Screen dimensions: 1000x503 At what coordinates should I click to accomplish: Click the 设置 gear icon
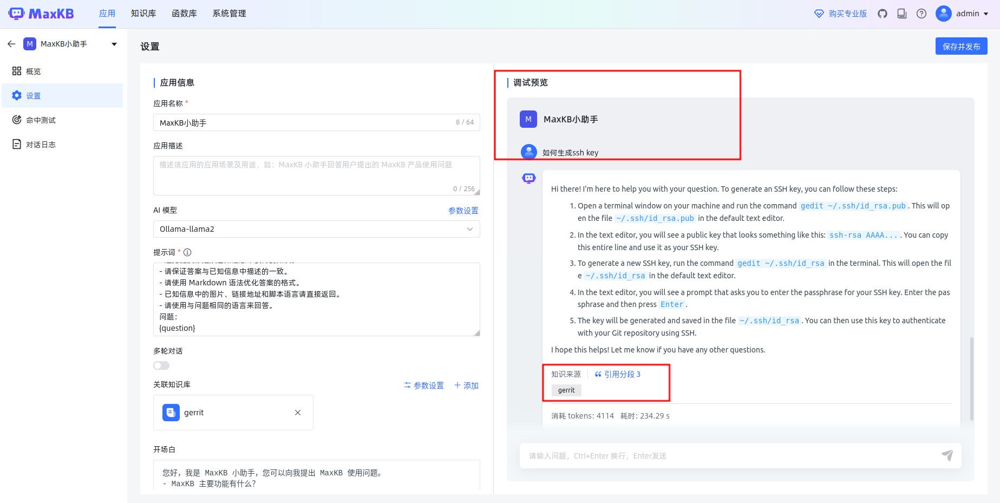pos(17,95)
